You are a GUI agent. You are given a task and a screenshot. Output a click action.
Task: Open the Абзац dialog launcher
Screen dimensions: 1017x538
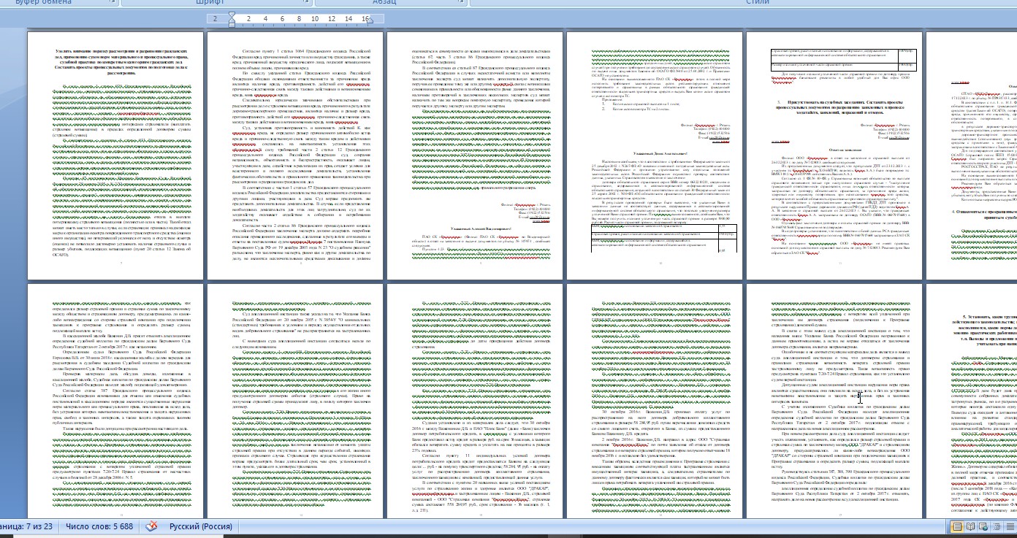[x=461, y=3]
